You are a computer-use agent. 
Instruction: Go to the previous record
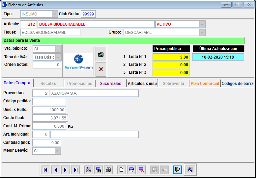56,170
